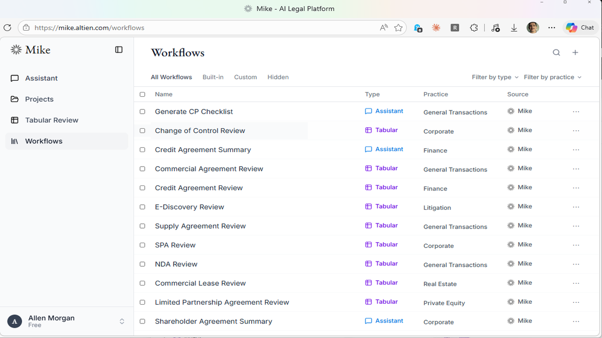This screenshot has width=602, height=338.
Task: Open browser Downloads icon
Action: [x=514, y=28]
